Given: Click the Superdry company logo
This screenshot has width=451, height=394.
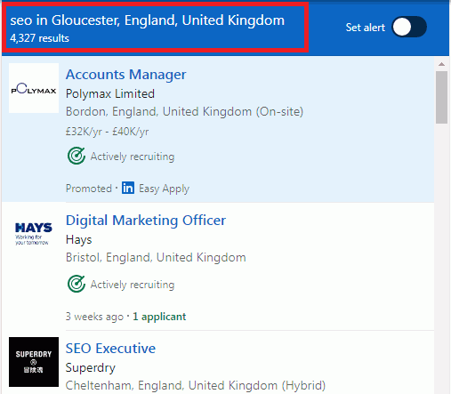Looking at the screenshot, I should click(34, 362).
